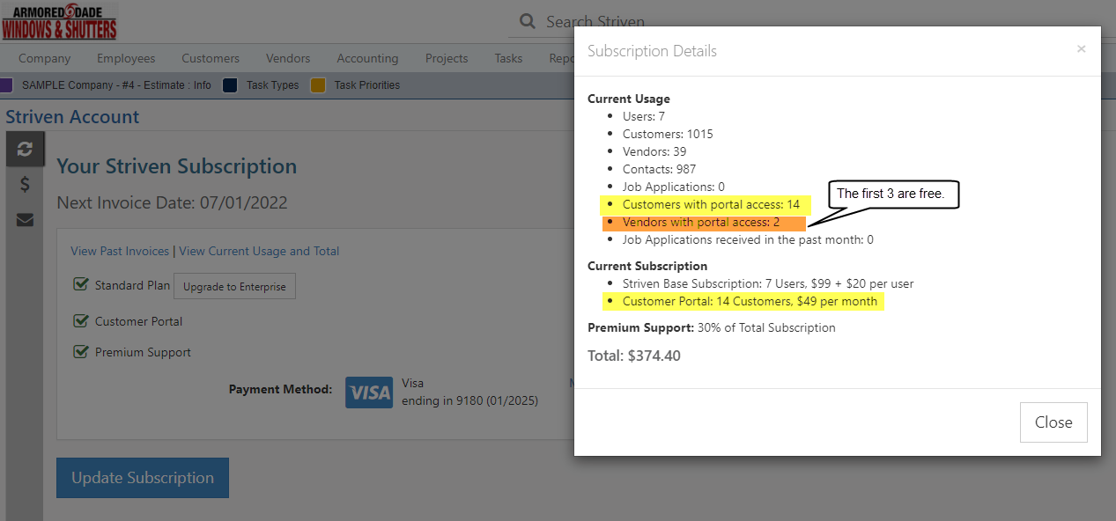The image size is (1116, 521).
Task: Click the Striven Account heading
Action: 72,117
